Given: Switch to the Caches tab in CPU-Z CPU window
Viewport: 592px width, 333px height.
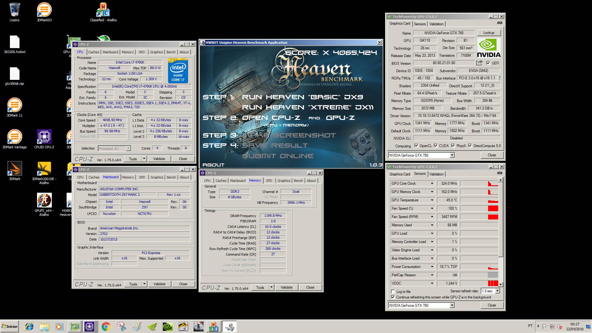Looking at the screenshot, I should 94,52.
